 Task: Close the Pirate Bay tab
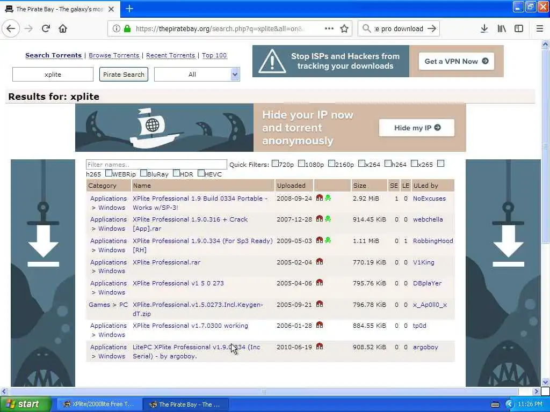tap(111, 9)
